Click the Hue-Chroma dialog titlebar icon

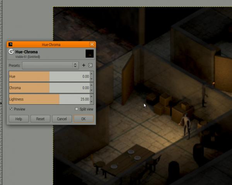pos(10,44)
